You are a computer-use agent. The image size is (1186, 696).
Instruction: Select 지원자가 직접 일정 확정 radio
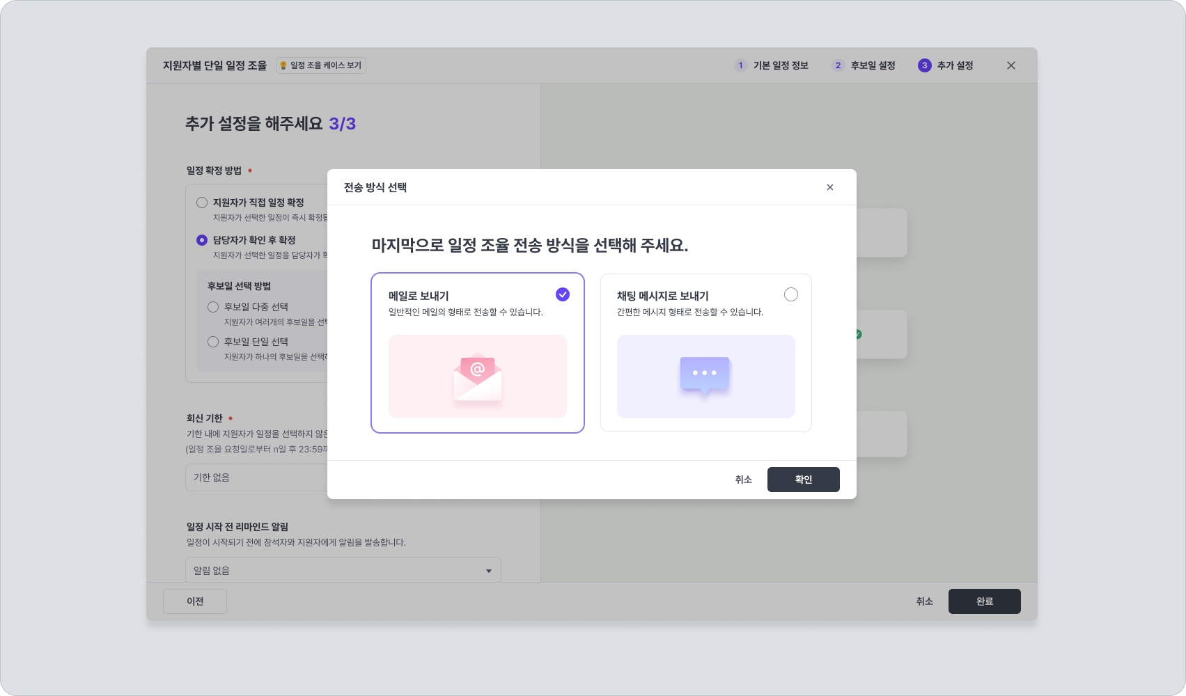(202, 203)
